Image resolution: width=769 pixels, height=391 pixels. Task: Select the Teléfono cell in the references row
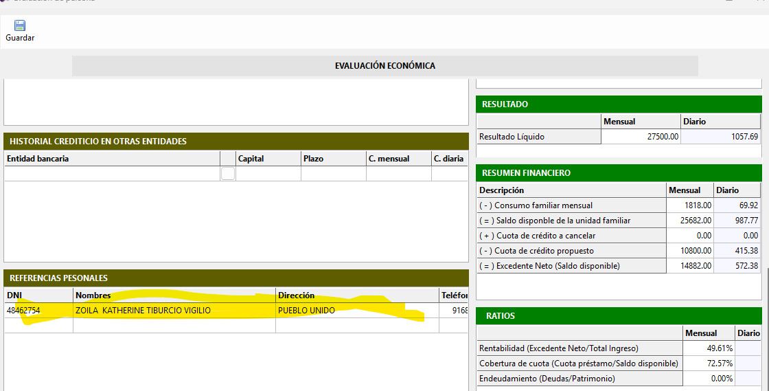[455, 311]
